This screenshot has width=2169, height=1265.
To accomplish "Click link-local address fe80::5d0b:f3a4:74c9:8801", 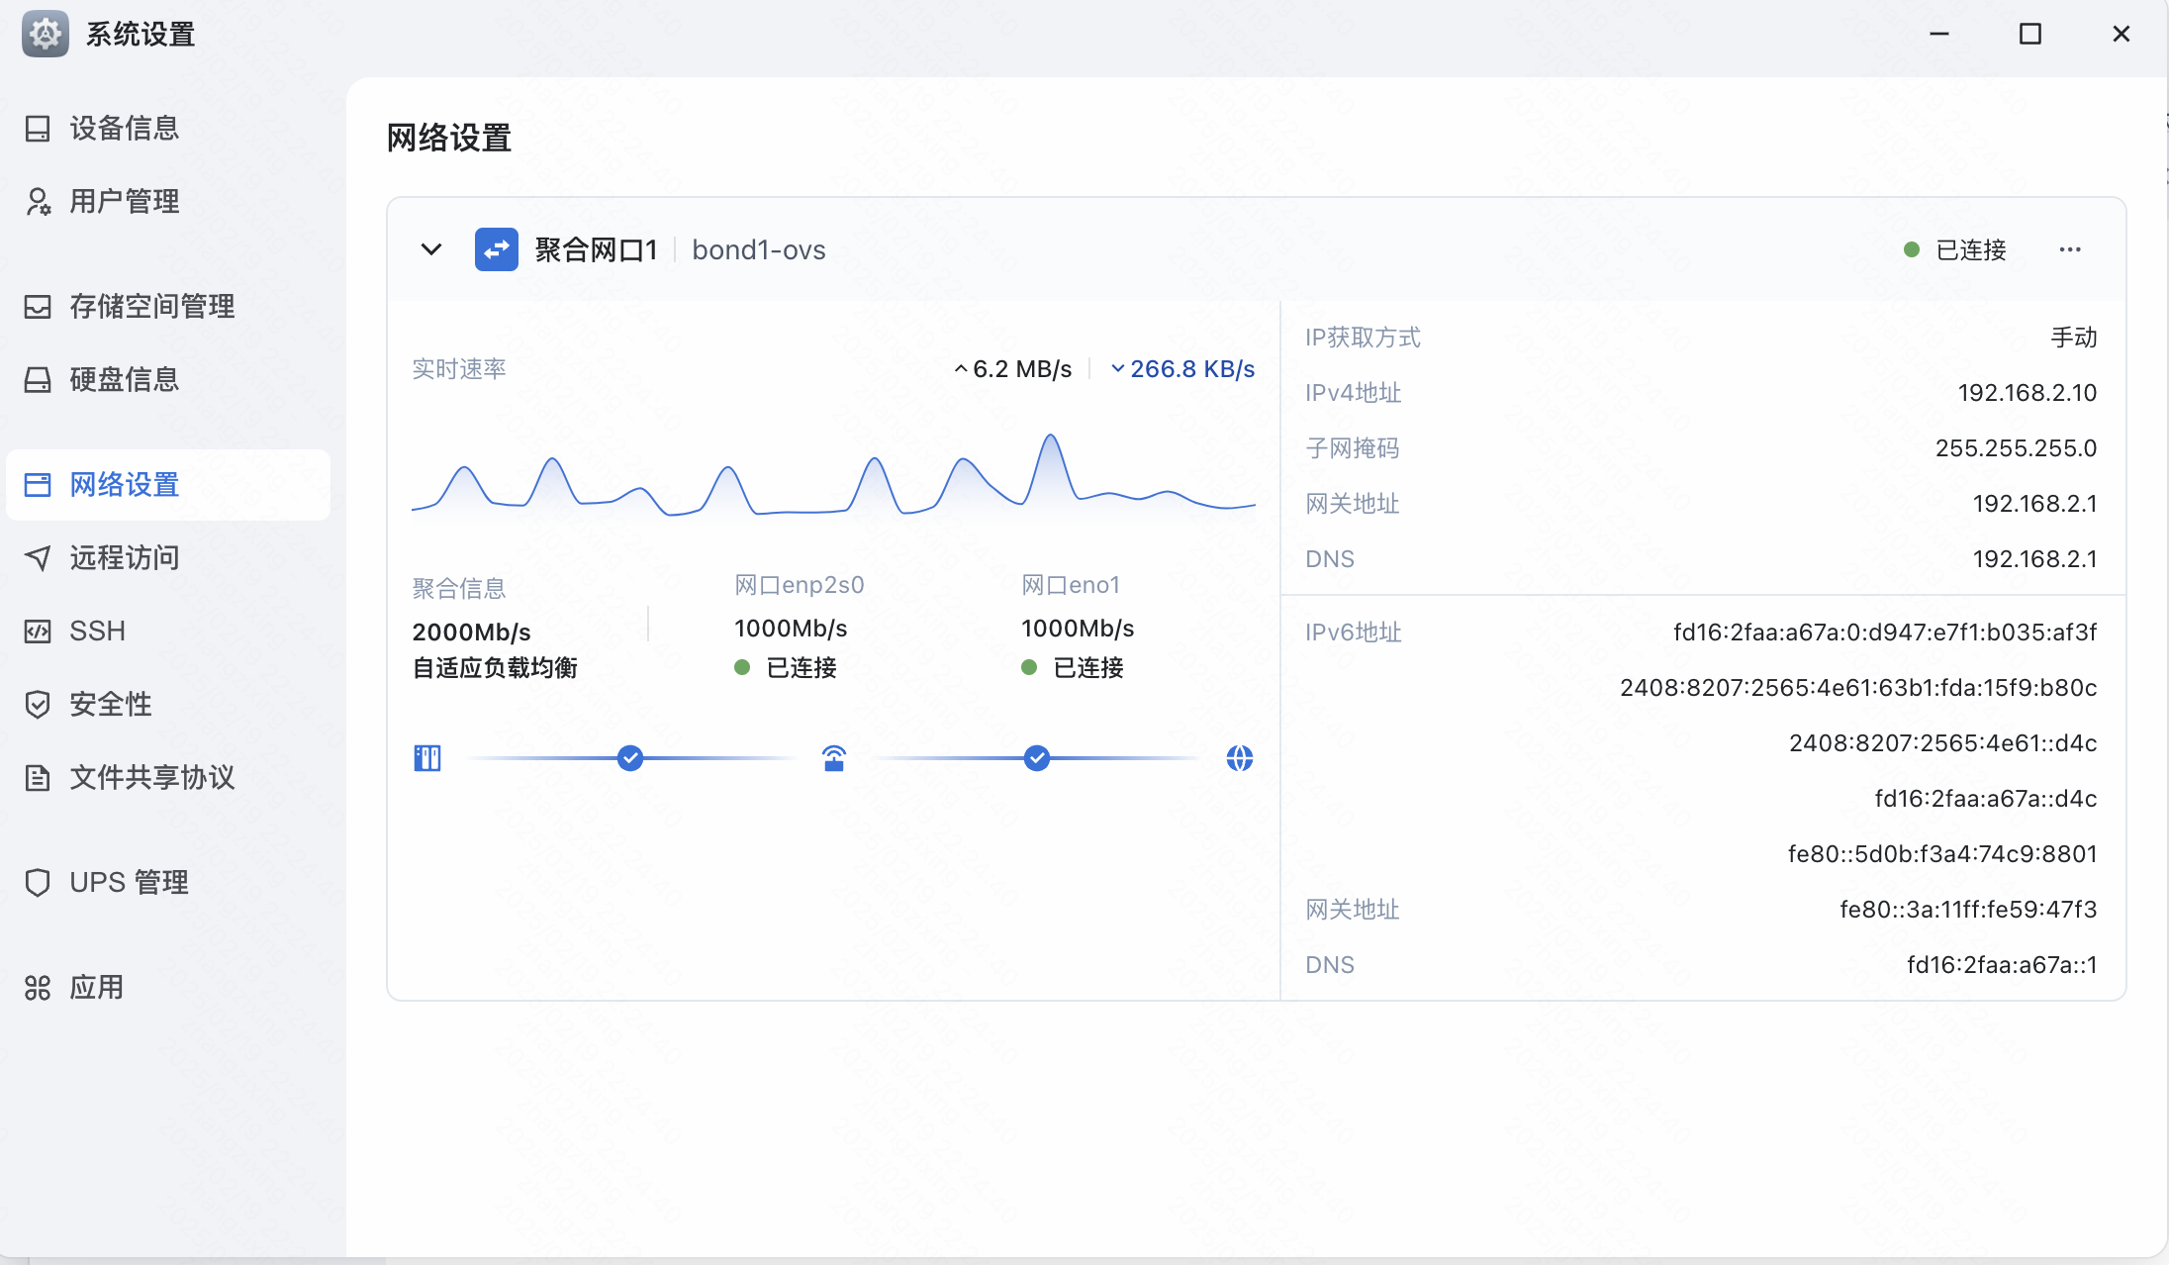I will pos(1942,854).
